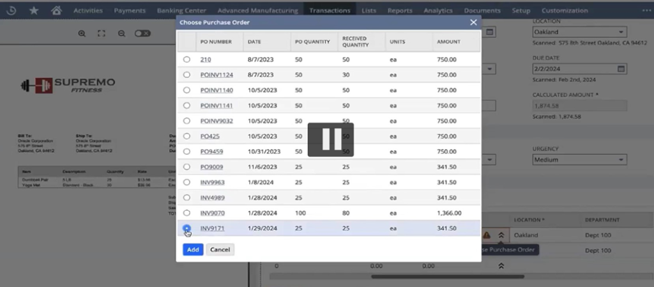The height and width of the screenshot is (287, 654).
Task: Select the radio button for PO 210
Action: (x=186, y=59)
